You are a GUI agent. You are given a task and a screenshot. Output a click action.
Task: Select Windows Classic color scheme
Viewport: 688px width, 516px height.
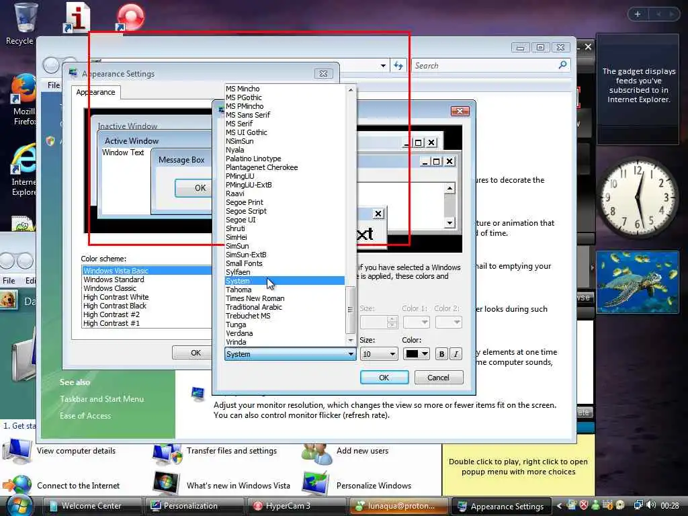click(110, 288)
